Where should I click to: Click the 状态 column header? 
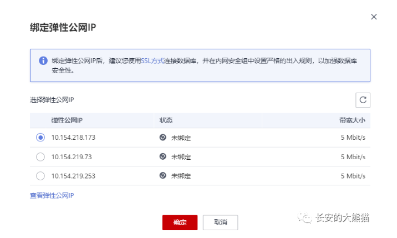tap(166, 120)
